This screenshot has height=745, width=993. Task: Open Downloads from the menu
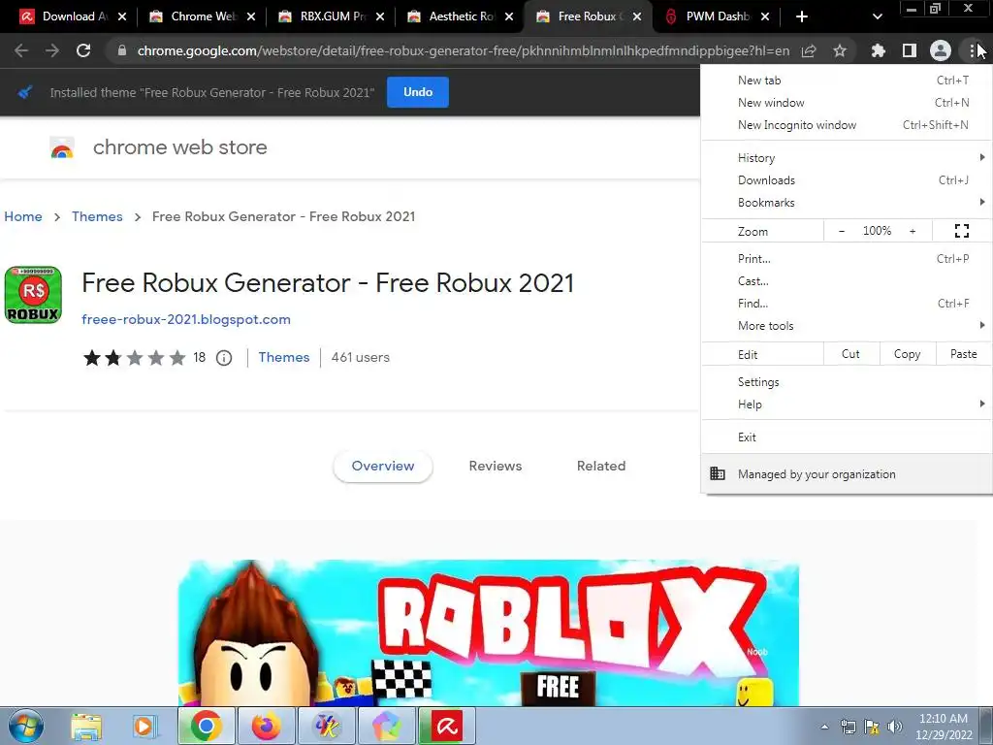click(846, 179)
